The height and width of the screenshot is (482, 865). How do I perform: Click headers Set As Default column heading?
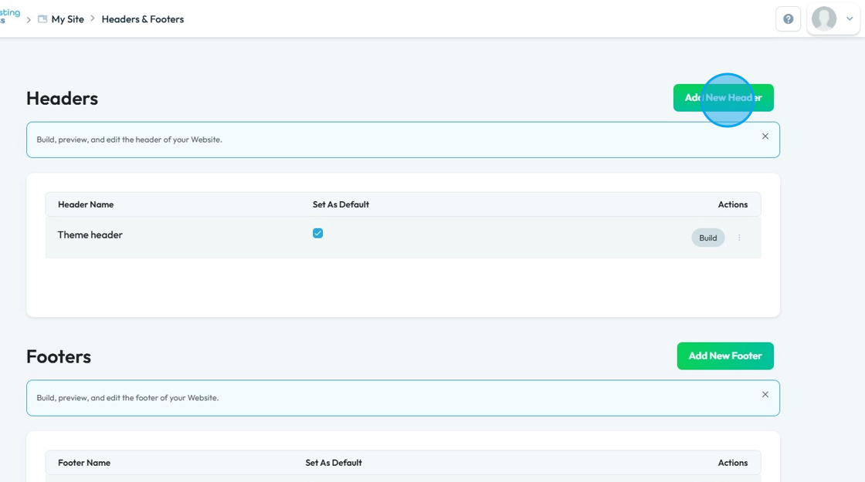[x=341, y=204]
